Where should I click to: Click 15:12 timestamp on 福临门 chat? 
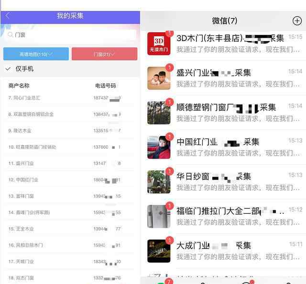[295, 210]
